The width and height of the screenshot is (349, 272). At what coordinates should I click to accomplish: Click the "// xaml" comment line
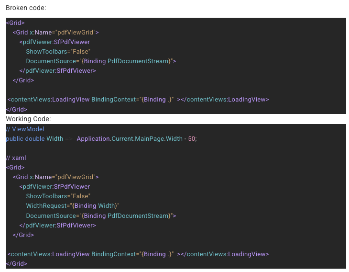pos(16,158)
